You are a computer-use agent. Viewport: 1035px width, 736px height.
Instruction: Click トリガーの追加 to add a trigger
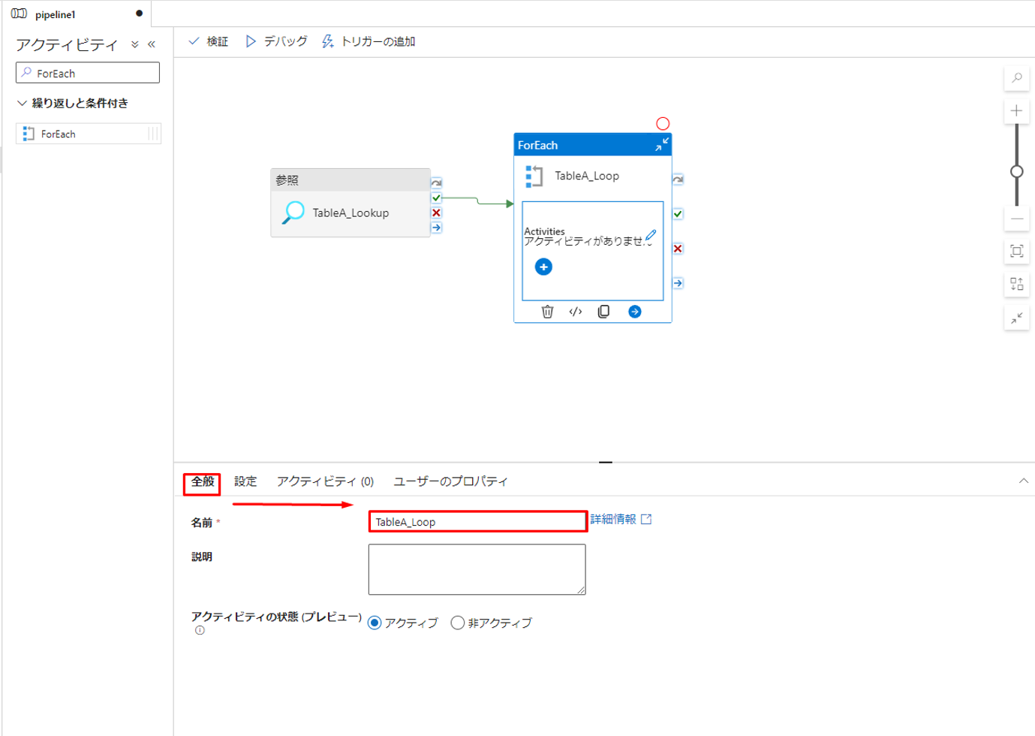click(369, 41)
